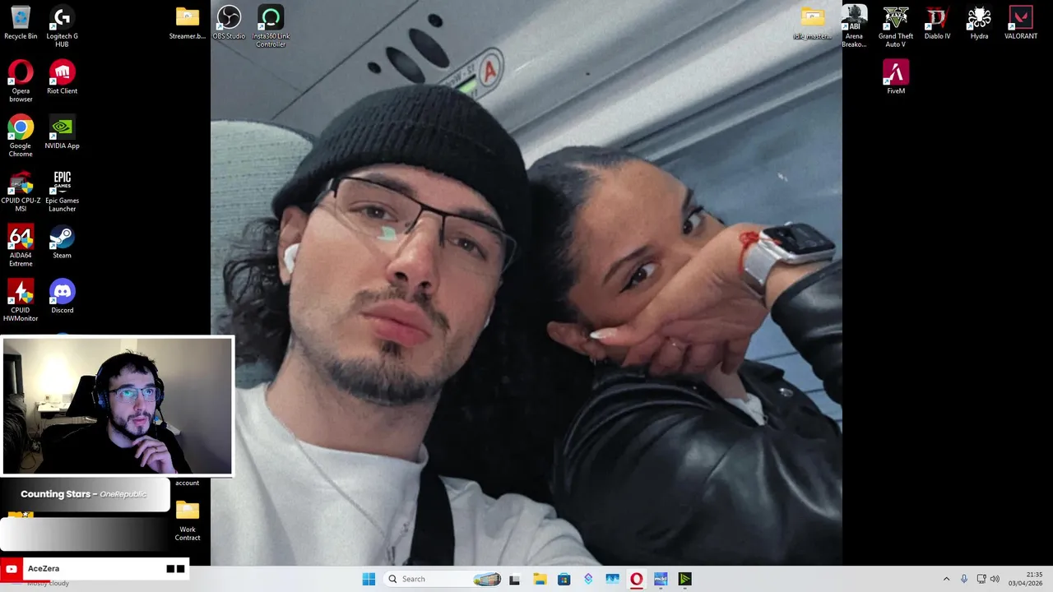
Task: Open the Windows Start menu
Action: click(x=369, y=579)
